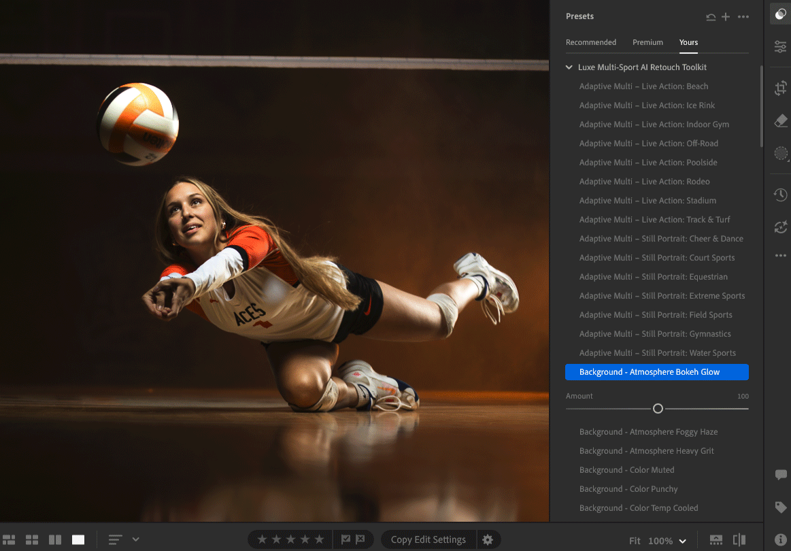Switch to photo grid view
The width and height of the screenshot is (791, 551).
[10, 539]
